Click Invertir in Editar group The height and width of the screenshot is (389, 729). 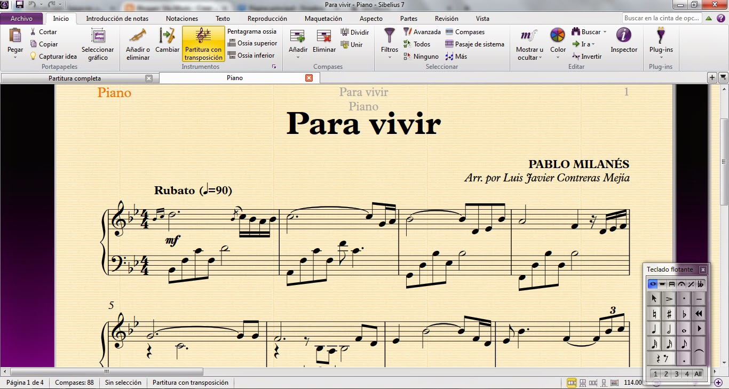(x=587, y=57)
